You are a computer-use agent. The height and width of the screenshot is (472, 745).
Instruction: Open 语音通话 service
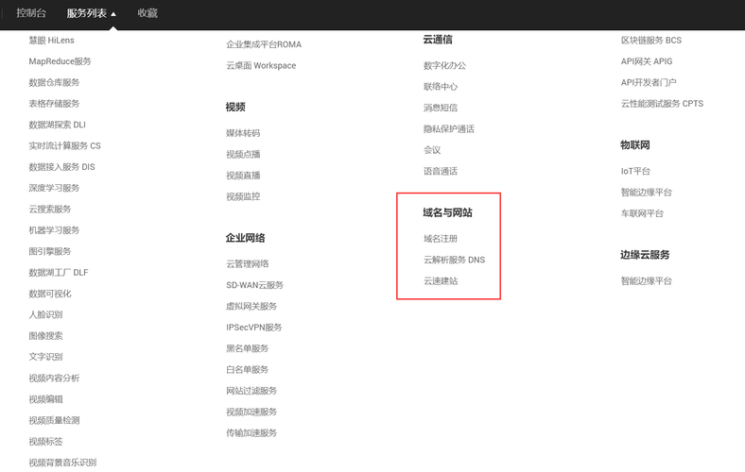pos(441,171)
